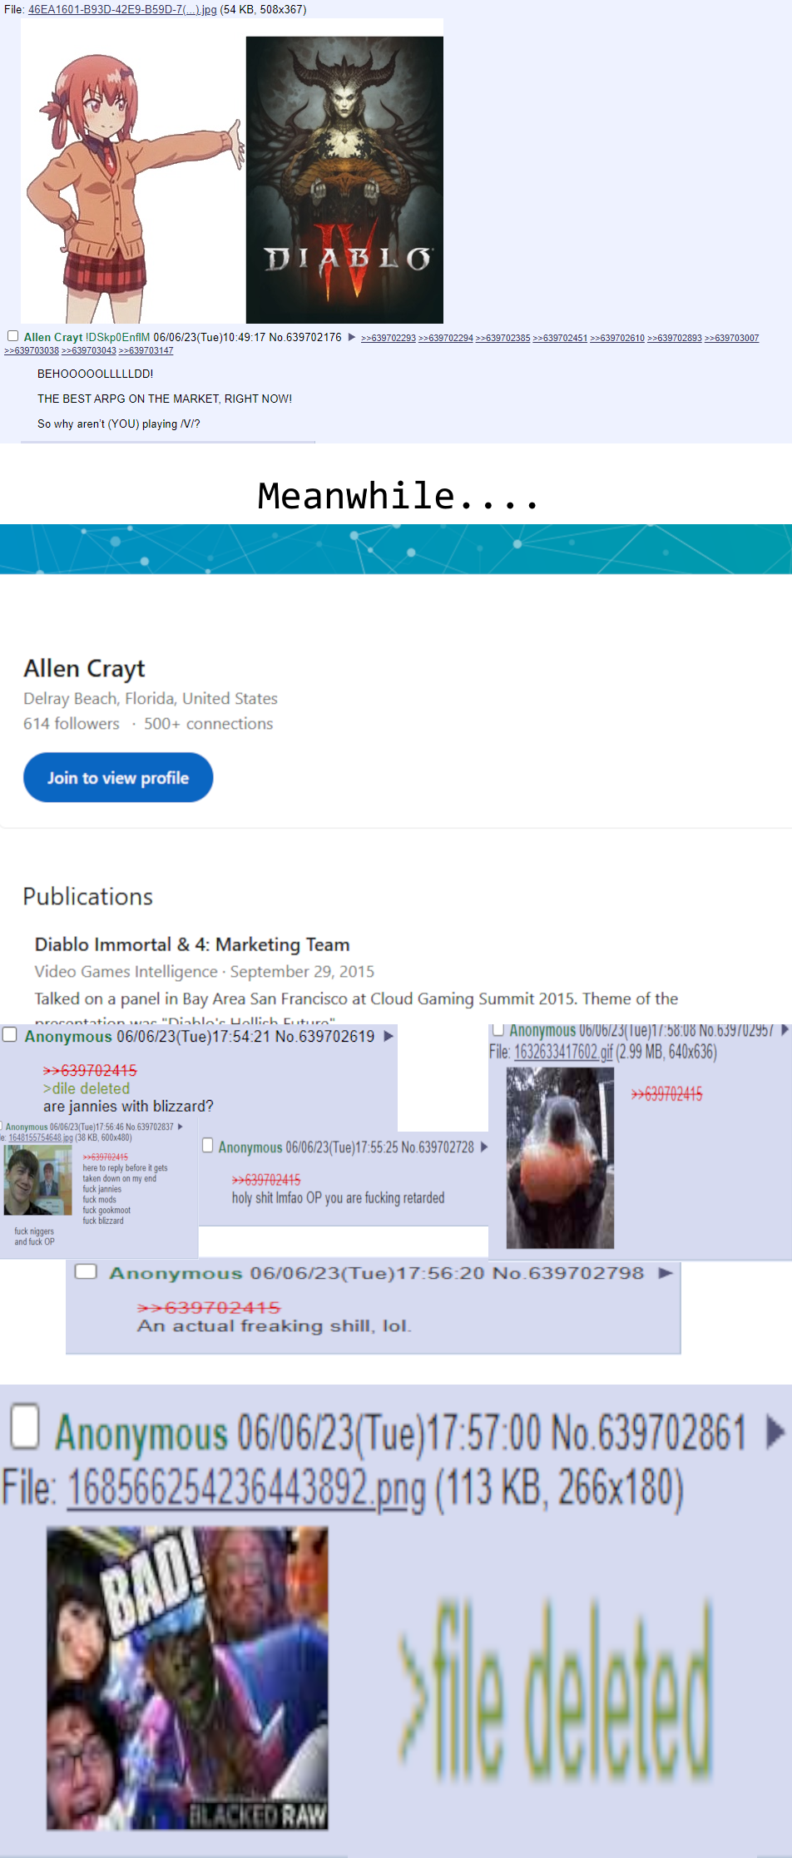Image resolution: width=792 pixels, height=1858 pixels.
Task: Follow reply link >>639703007
Action: (732, 338)
